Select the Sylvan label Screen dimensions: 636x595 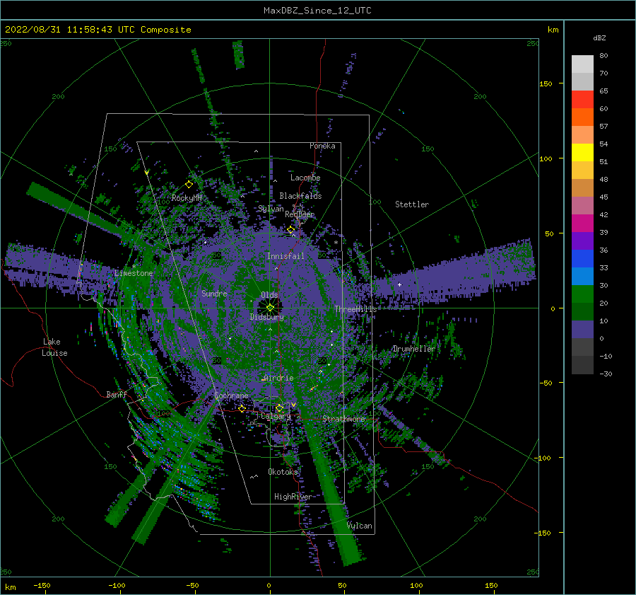271,209
